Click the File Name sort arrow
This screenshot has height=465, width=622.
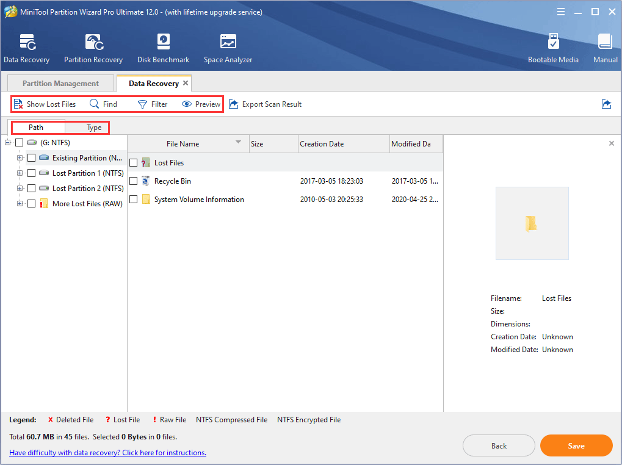pos(238,142)
